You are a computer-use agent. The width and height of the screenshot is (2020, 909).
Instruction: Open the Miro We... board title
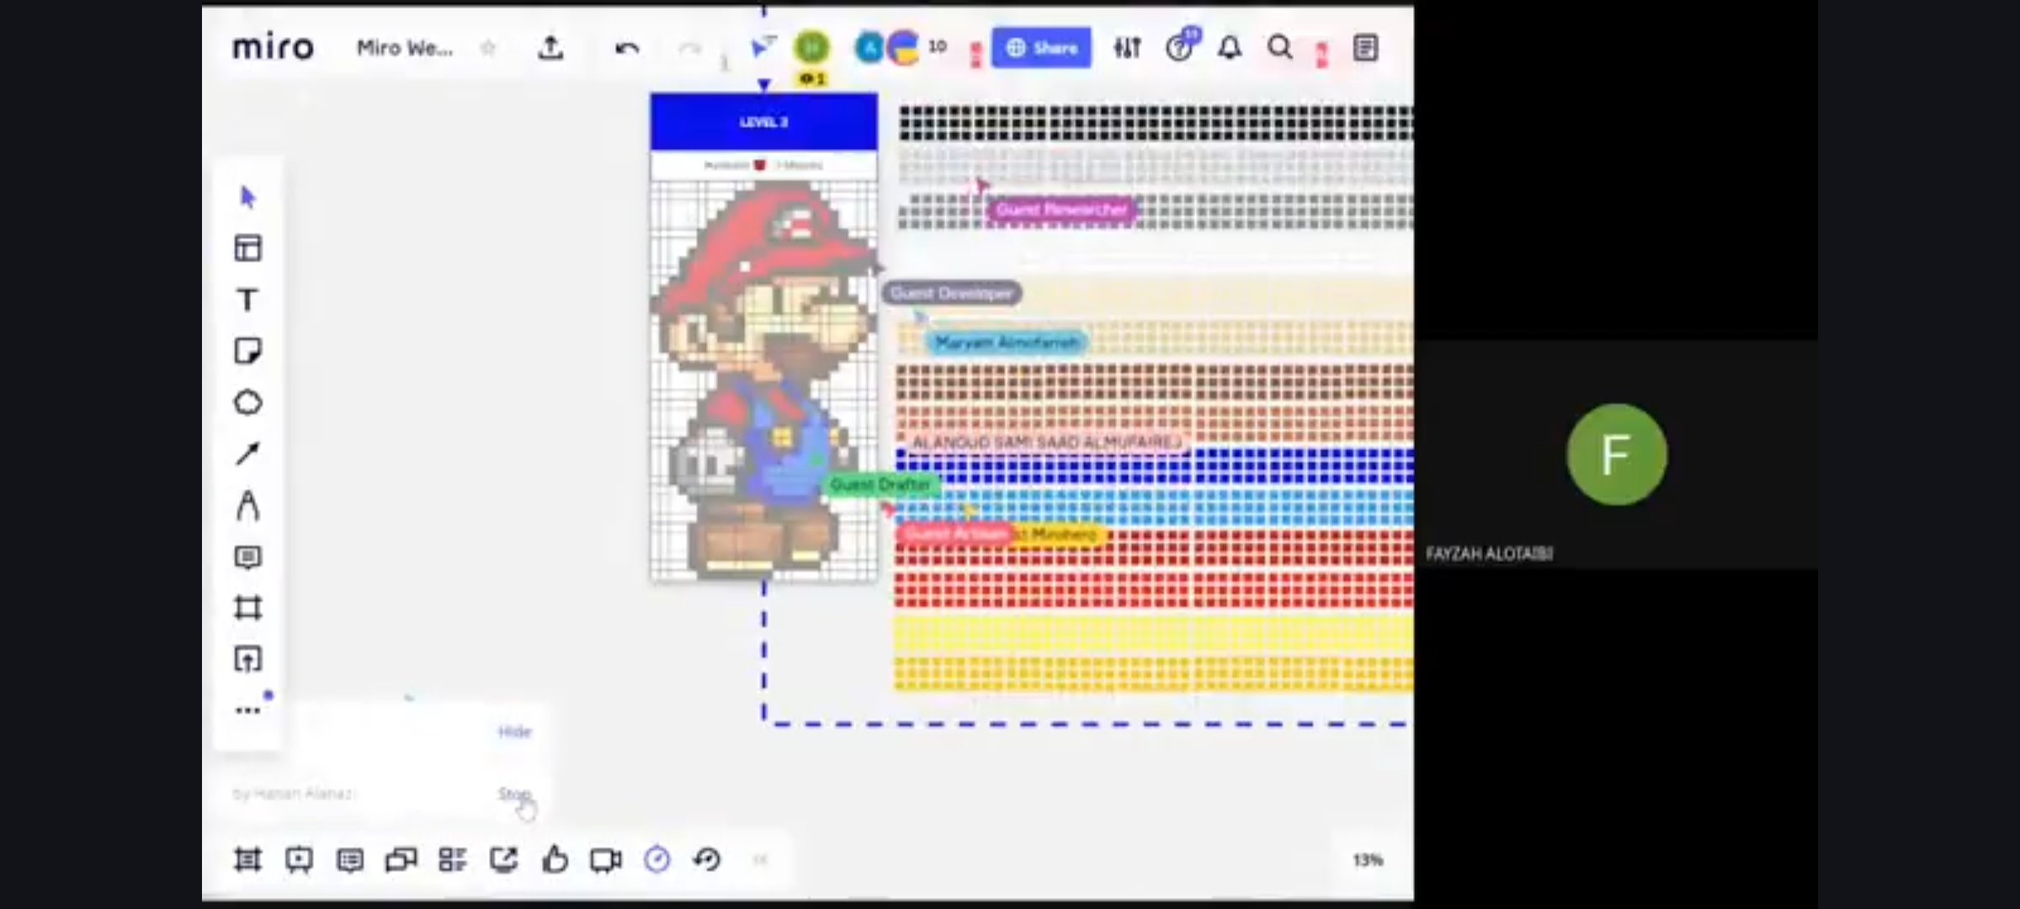point(404,48)
